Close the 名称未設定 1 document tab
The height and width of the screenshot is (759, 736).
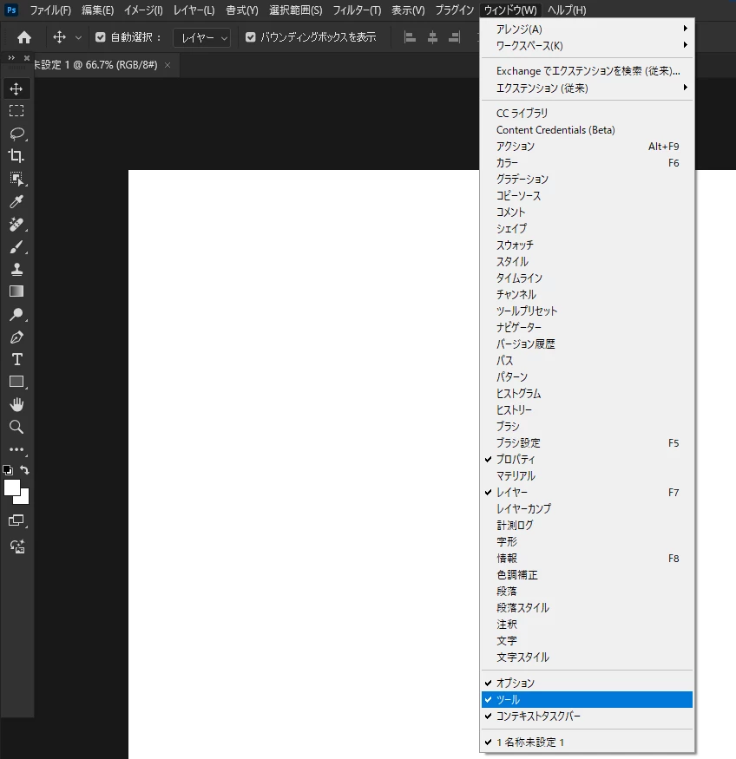tap(168, 65)
